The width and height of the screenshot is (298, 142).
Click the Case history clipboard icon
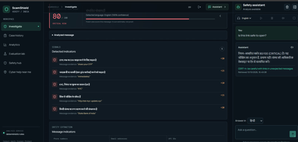[5, 35]
